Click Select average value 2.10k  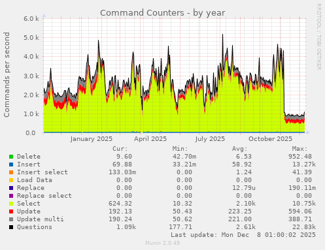point(246,204)
